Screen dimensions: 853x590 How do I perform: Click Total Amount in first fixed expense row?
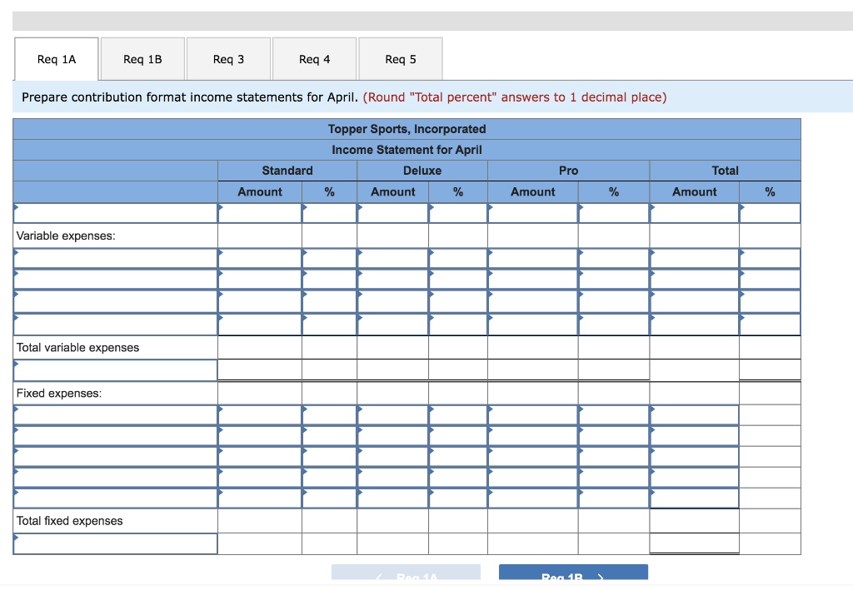click(x=695, y=415)
